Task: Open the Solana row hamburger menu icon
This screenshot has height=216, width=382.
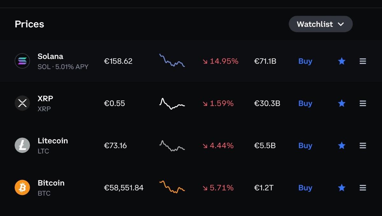Action: coord(363,61)
